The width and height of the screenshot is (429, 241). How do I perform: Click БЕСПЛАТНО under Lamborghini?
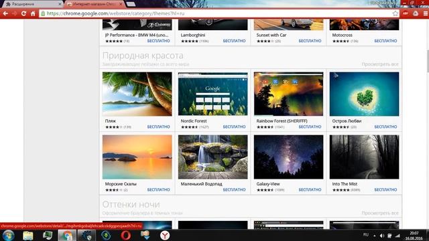234,41
